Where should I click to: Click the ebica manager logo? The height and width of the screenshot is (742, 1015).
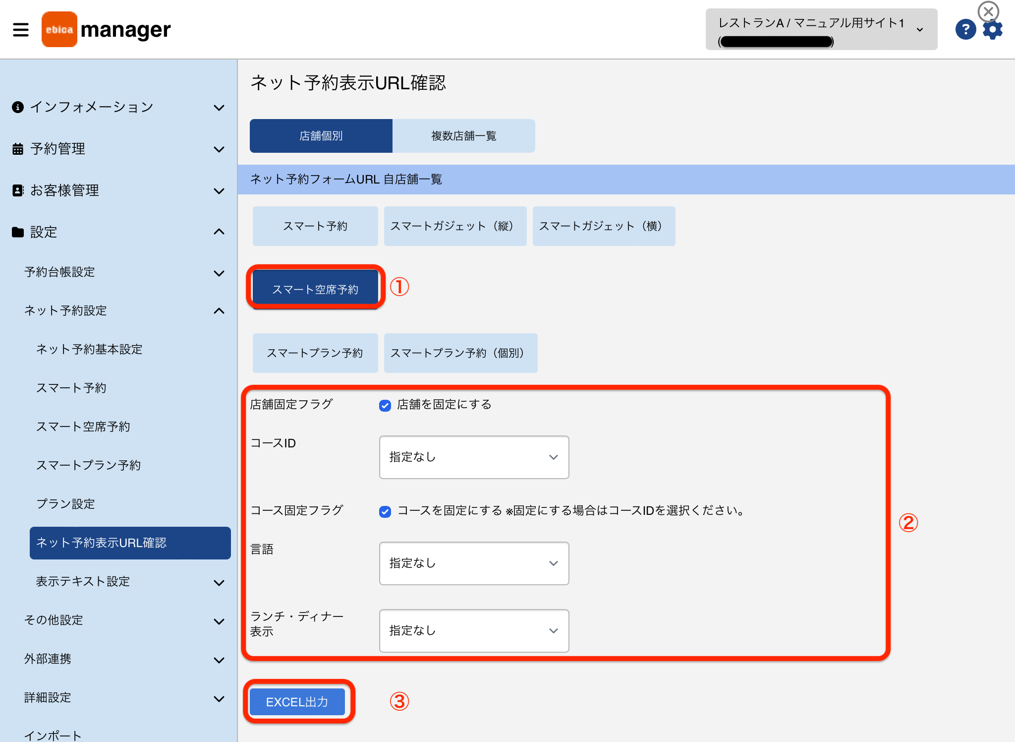pos(106,29)
